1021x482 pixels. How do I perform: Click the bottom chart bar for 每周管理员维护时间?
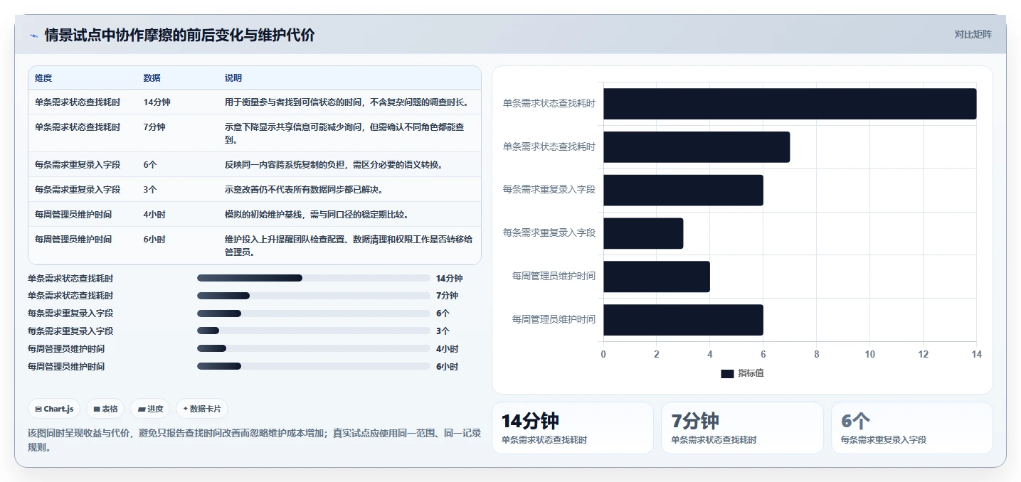tap(683, 320)
